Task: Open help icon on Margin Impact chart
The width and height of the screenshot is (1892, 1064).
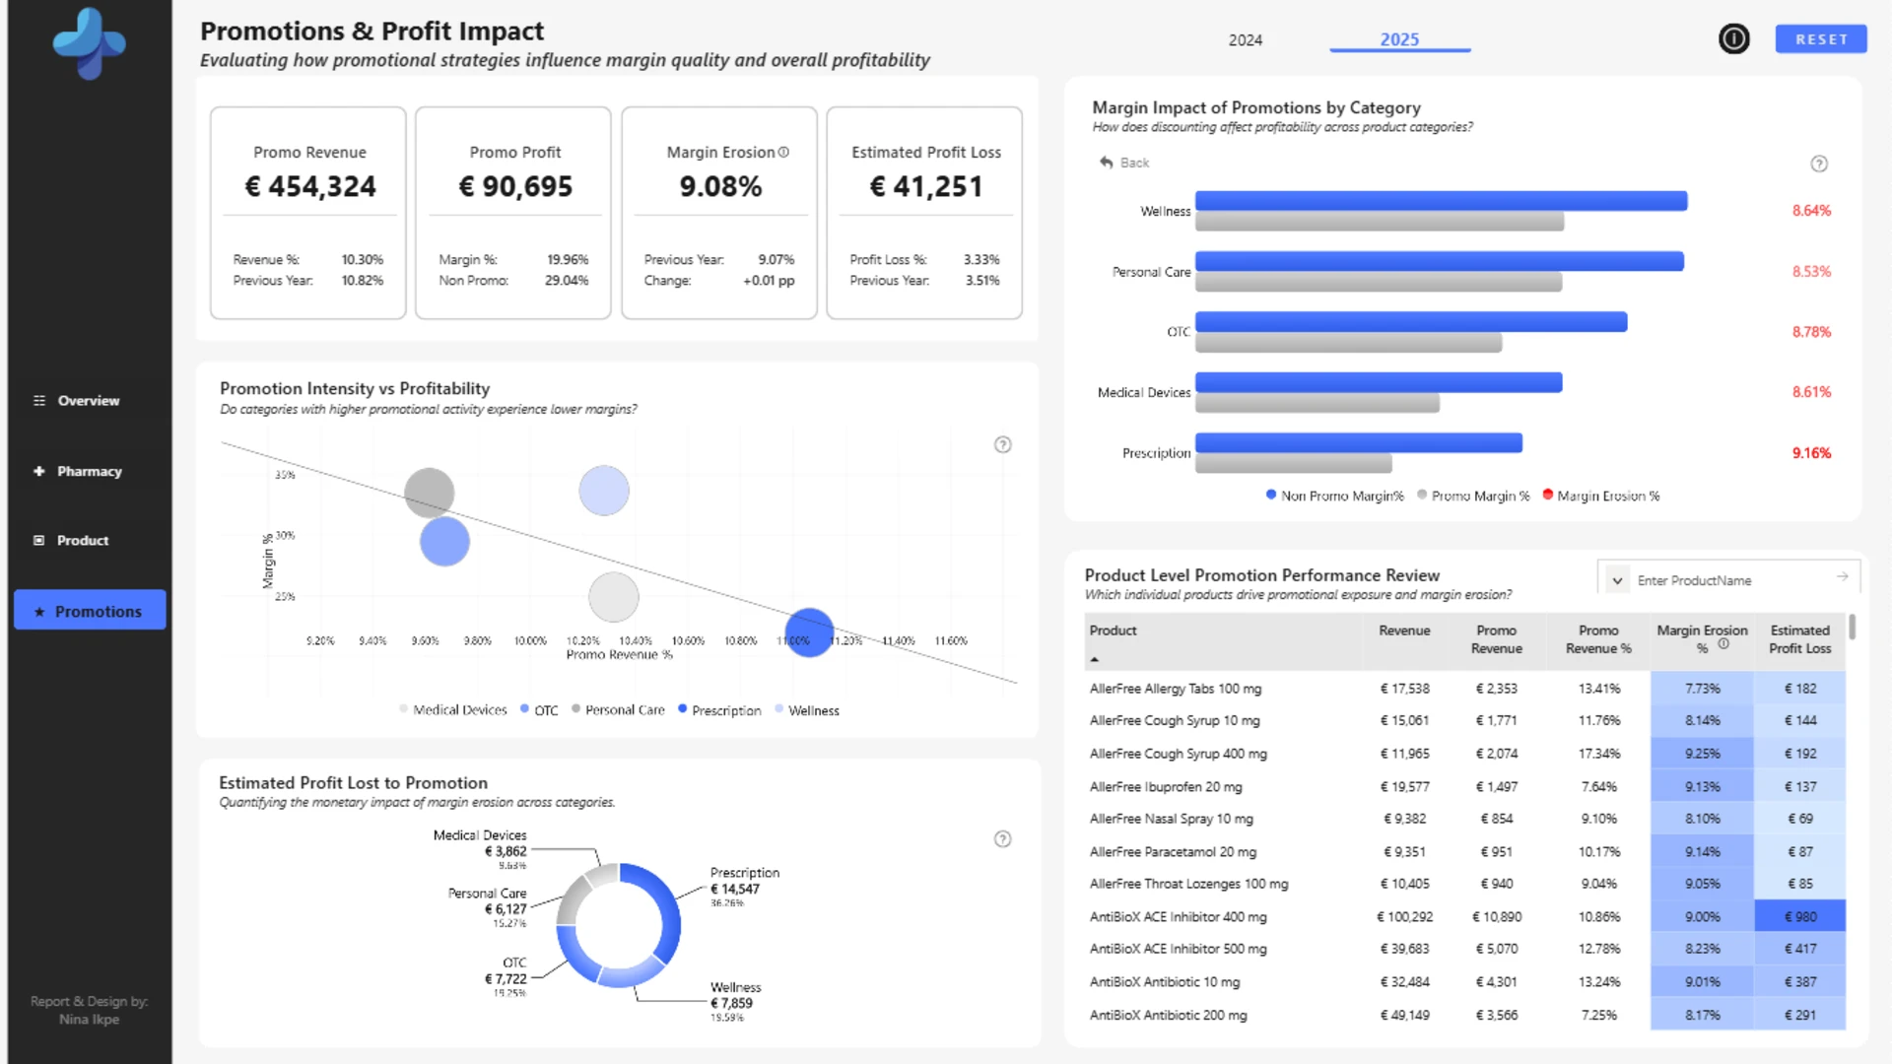Action: point(1819,165)
